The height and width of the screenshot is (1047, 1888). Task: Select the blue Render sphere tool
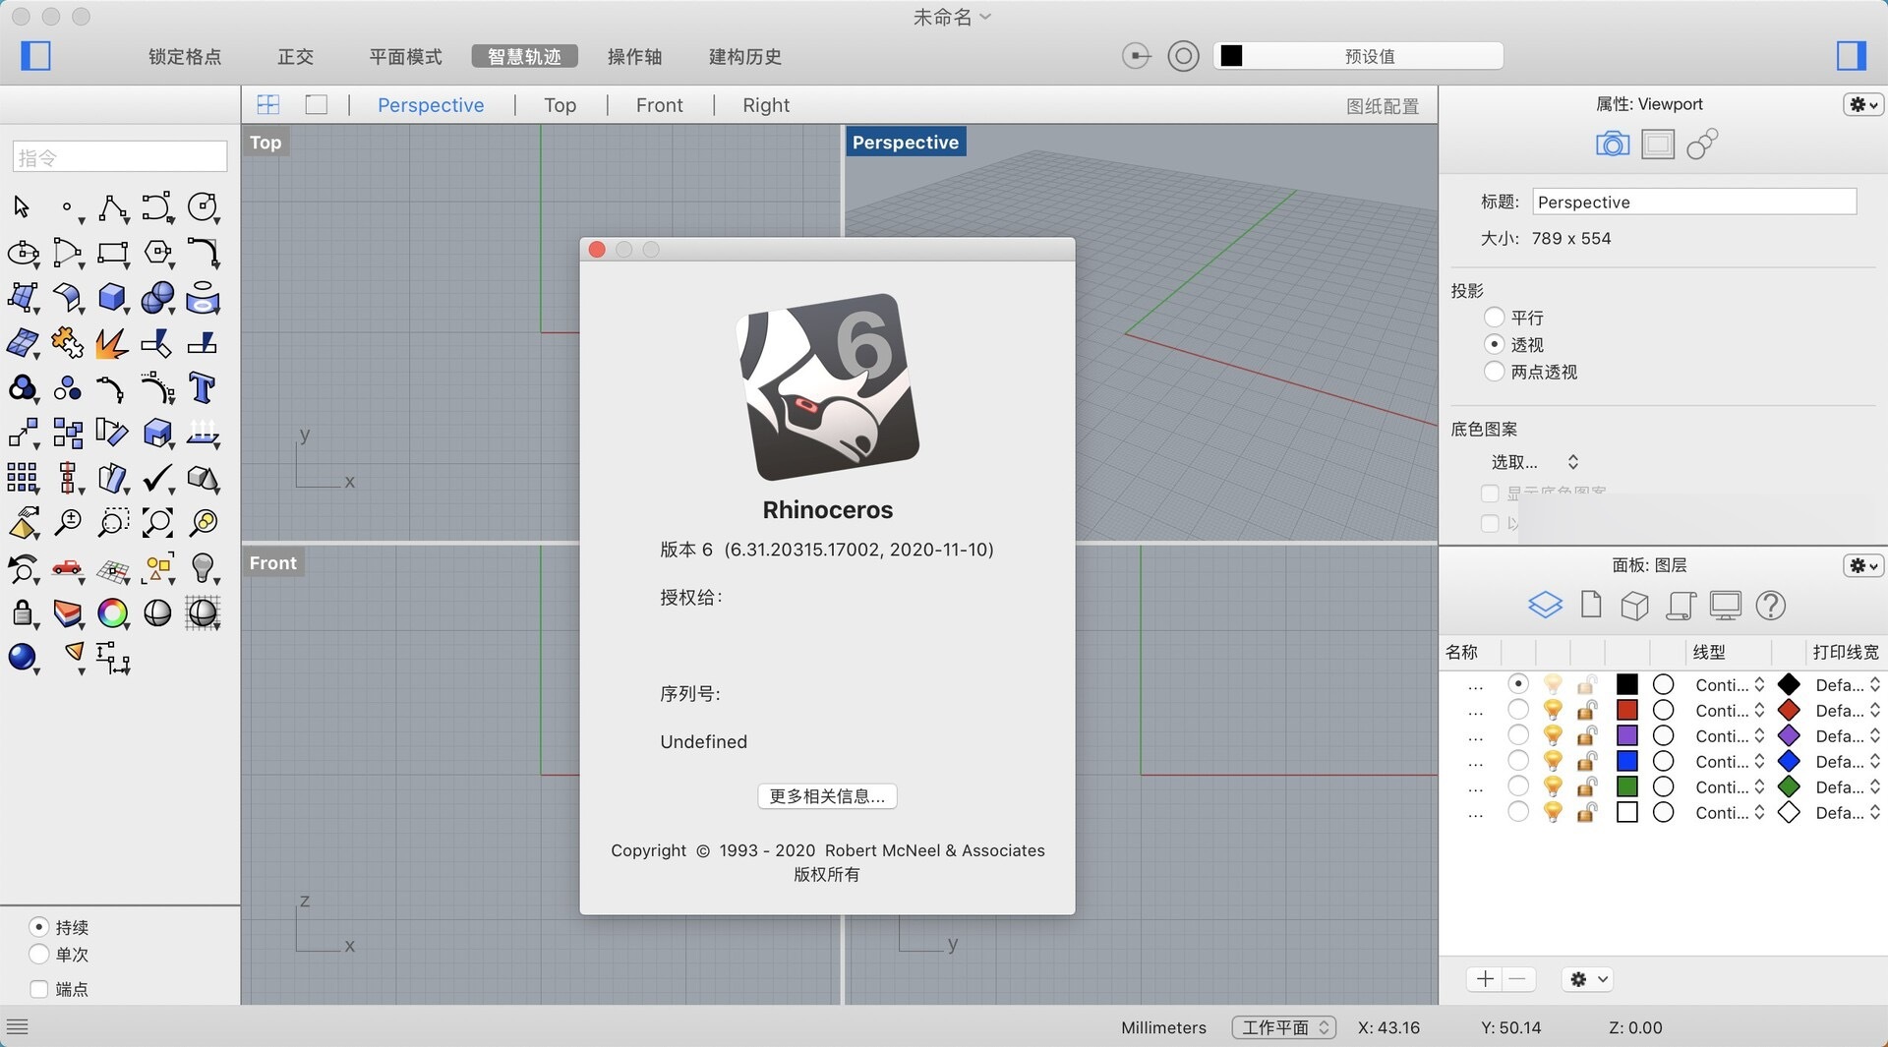tap(22, 658)
